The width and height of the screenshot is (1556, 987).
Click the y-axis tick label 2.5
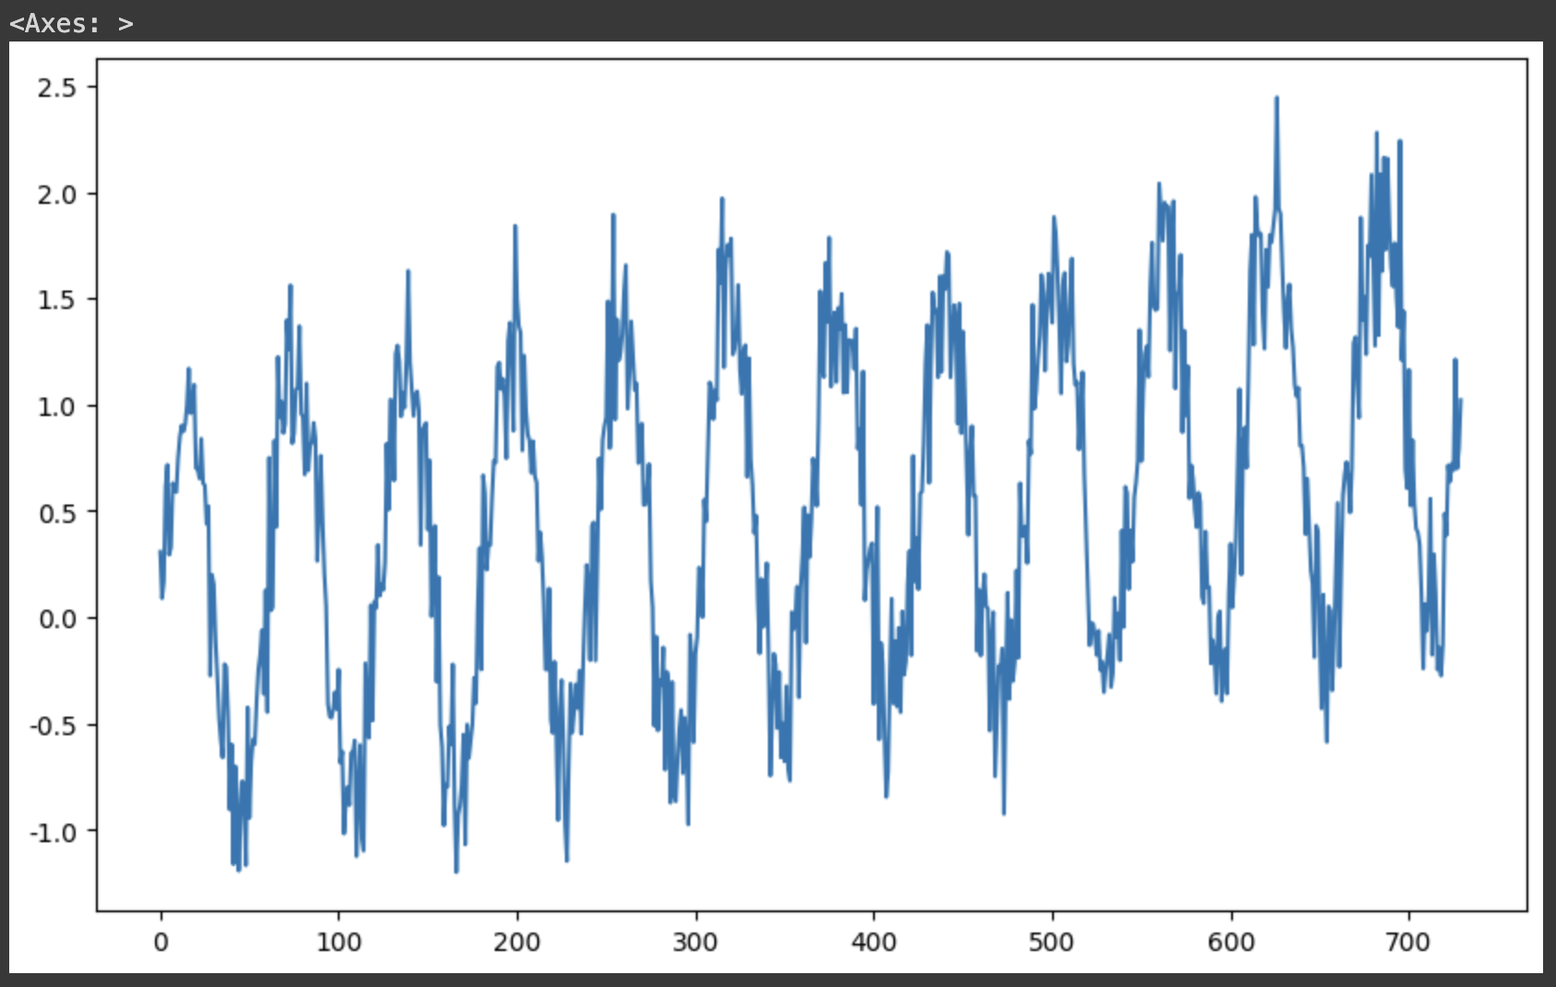click(56, 88)
